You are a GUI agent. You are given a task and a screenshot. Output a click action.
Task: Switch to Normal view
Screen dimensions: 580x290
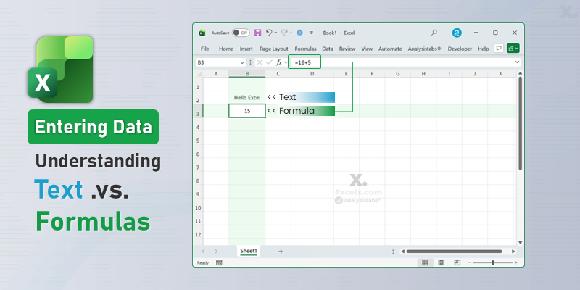point(425,262)
